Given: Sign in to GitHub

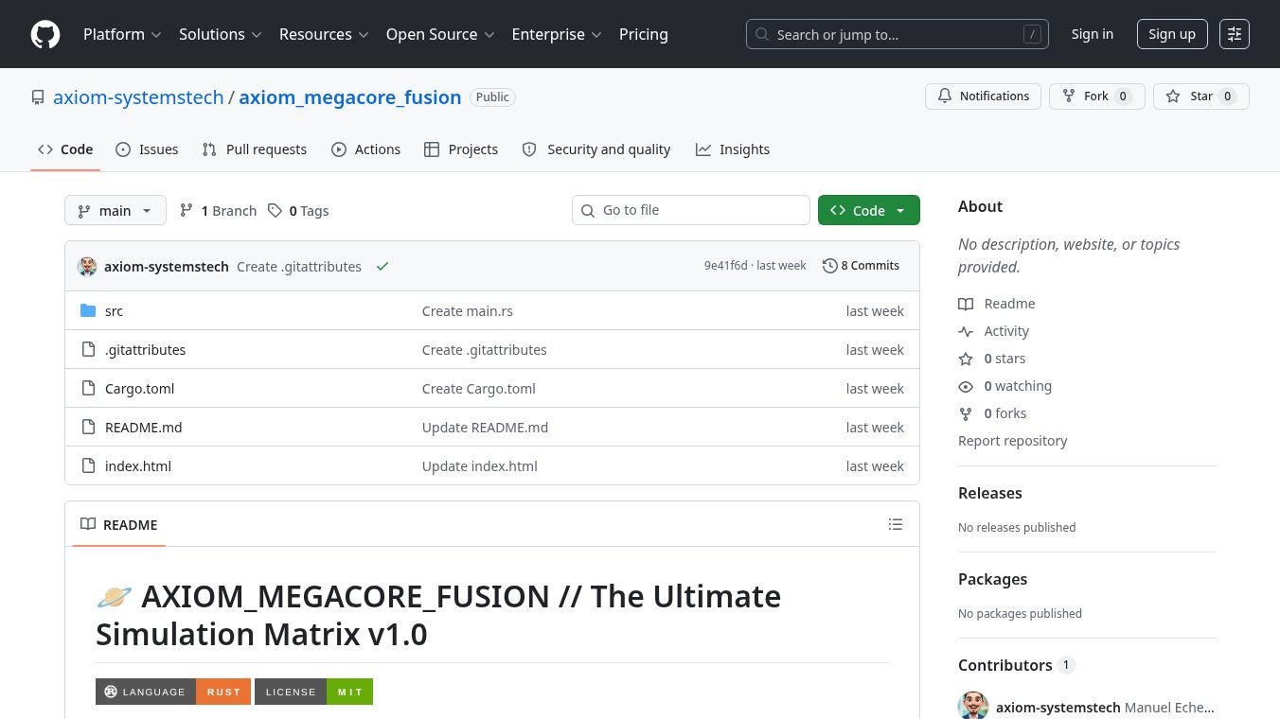Looking at the screenshot, I should tap(1093, 34).
